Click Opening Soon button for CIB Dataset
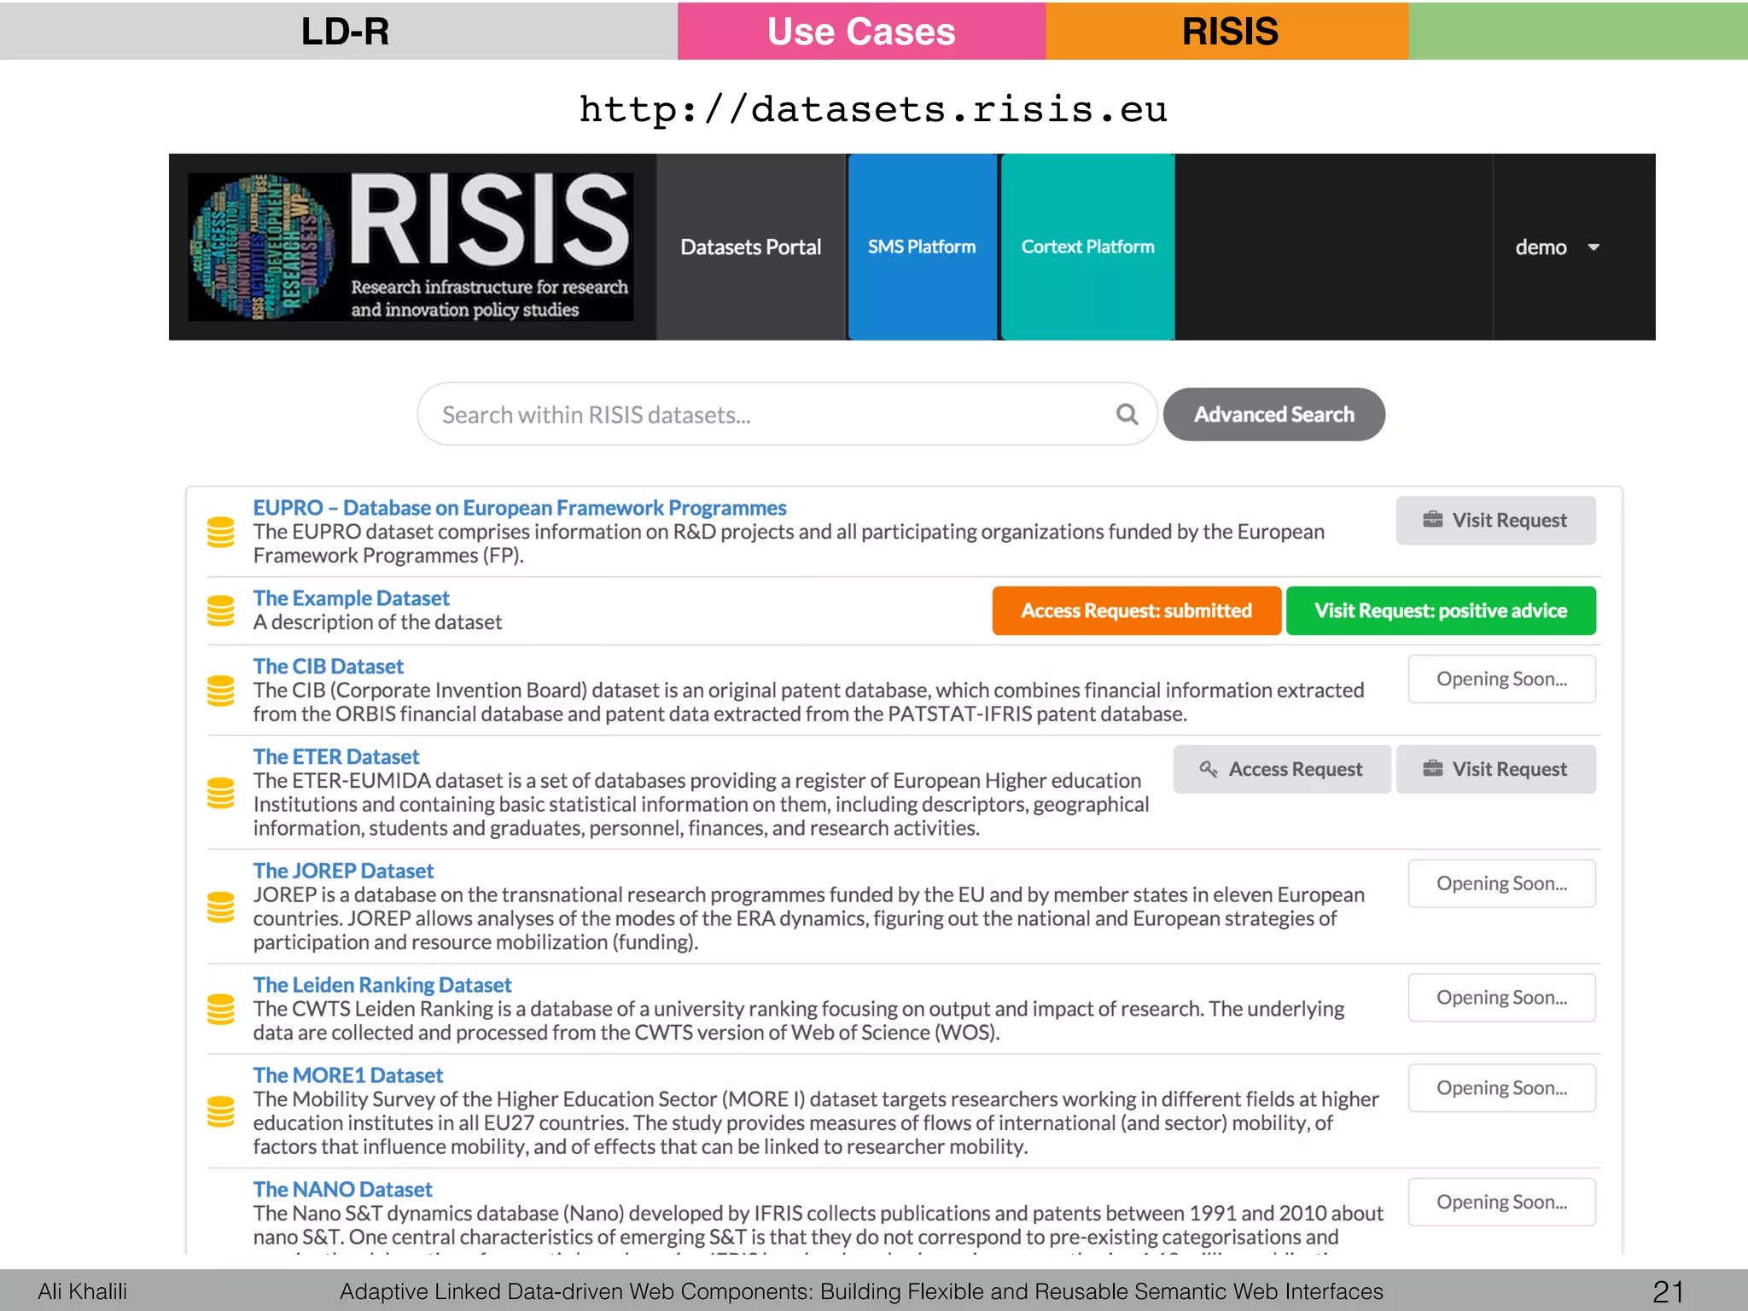 coord(1501,679)
